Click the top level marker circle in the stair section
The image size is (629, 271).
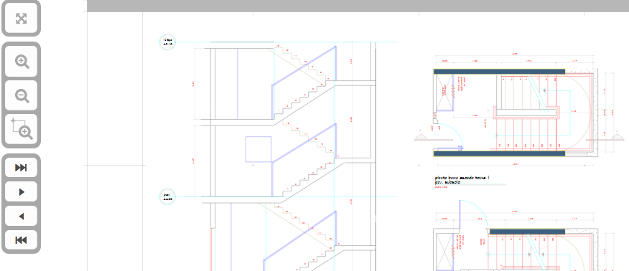[x=167, y=42]
